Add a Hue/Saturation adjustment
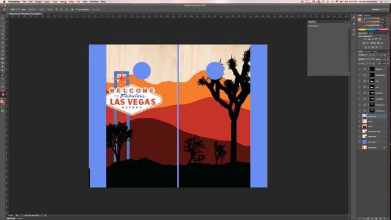This screenshot has width=391, height=220. coord(363,43)
